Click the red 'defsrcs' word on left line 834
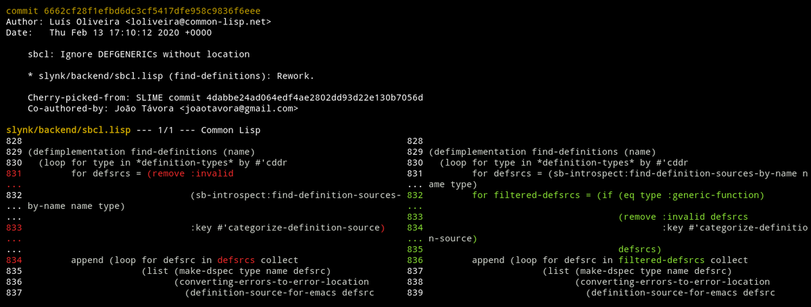The width and height of the screenshot is (811, 307). point(236,260)
